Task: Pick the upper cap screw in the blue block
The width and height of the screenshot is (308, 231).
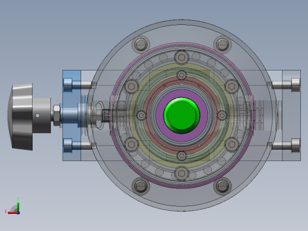Action: [x=78, y=85]
